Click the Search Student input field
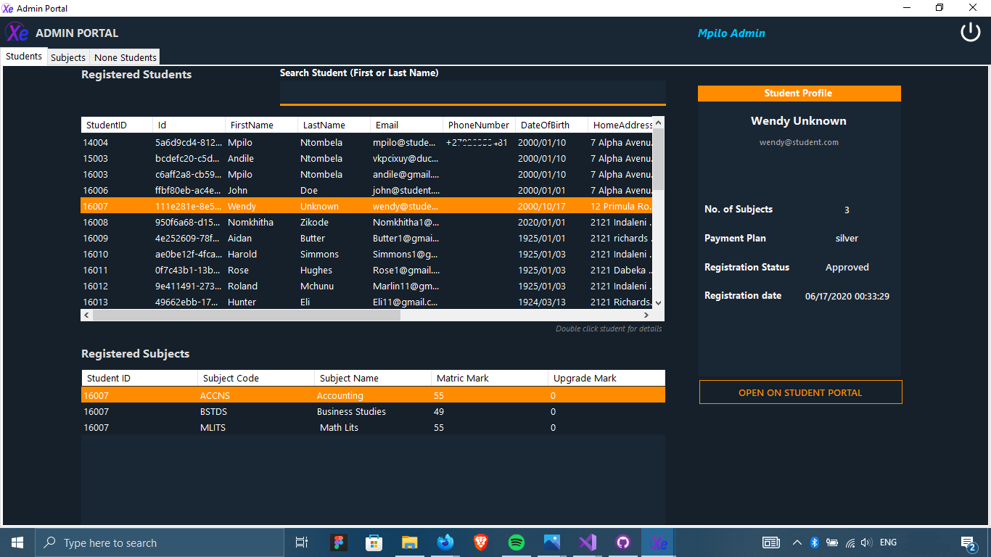 click(472, 92)
